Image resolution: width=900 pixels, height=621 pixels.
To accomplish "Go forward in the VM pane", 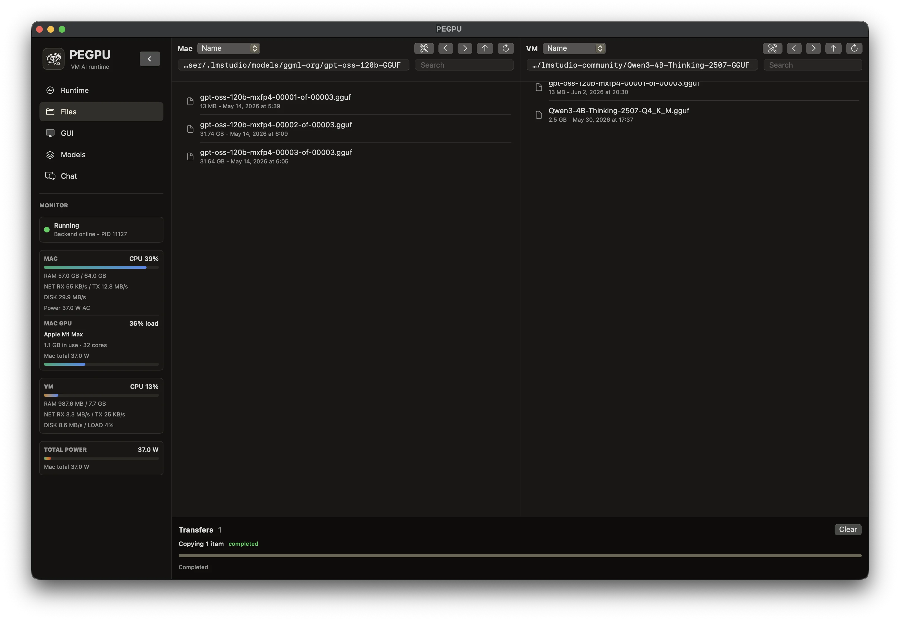I will coord(813,48).
